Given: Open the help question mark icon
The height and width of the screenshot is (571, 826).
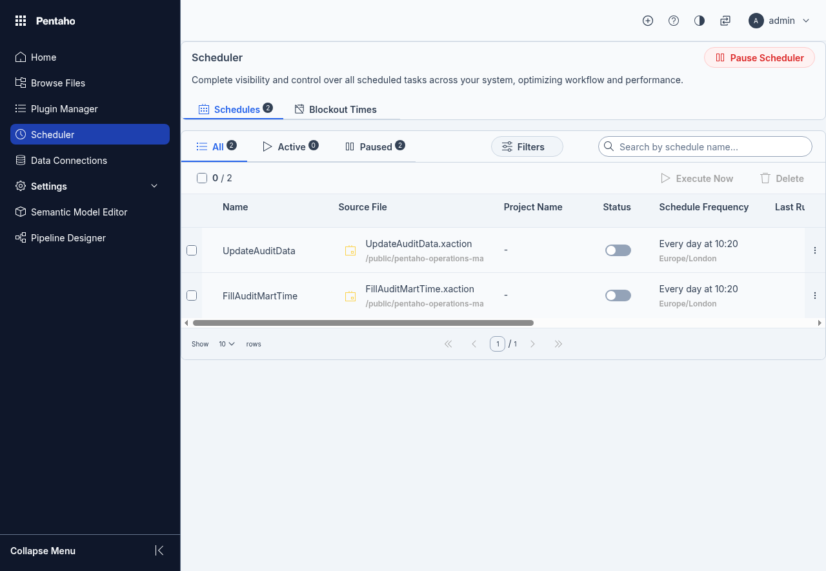Looking at the screenshot, I should 674,21.
